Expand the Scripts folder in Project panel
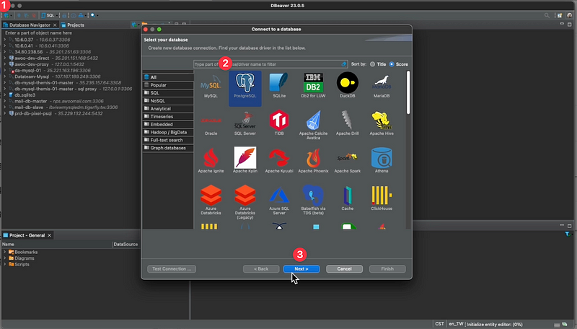Screen dimensions: 577x329 point(5,264)
